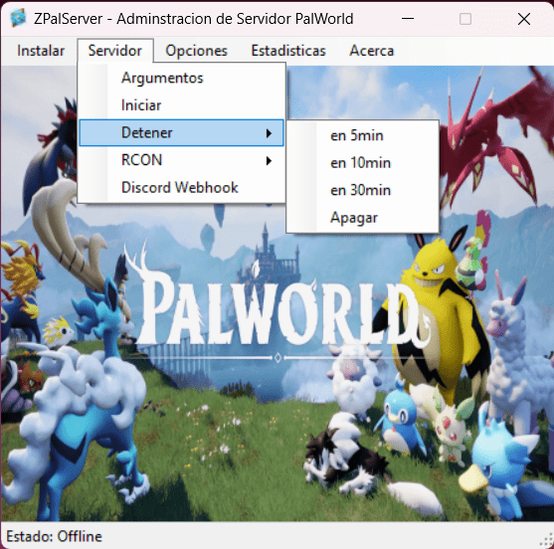Image resolution: width=554 pixels, height=549 pixels.
Task: Open the Opciones menu
Action: (x=197, y=51)
